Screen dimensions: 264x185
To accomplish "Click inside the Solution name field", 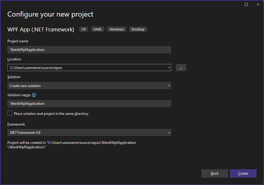I will 89,103.
